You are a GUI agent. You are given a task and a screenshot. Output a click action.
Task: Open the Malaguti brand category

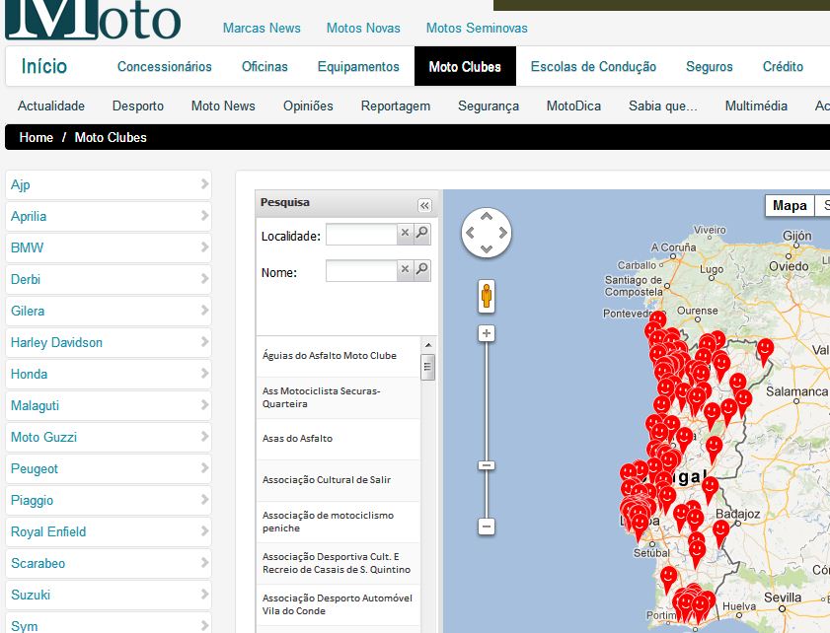pyautogui.click(x=109, y=405)
